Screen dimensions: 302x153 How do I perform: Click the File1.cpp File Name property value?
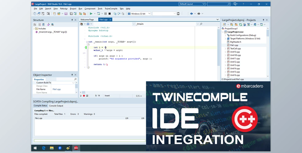coord(57,89)
